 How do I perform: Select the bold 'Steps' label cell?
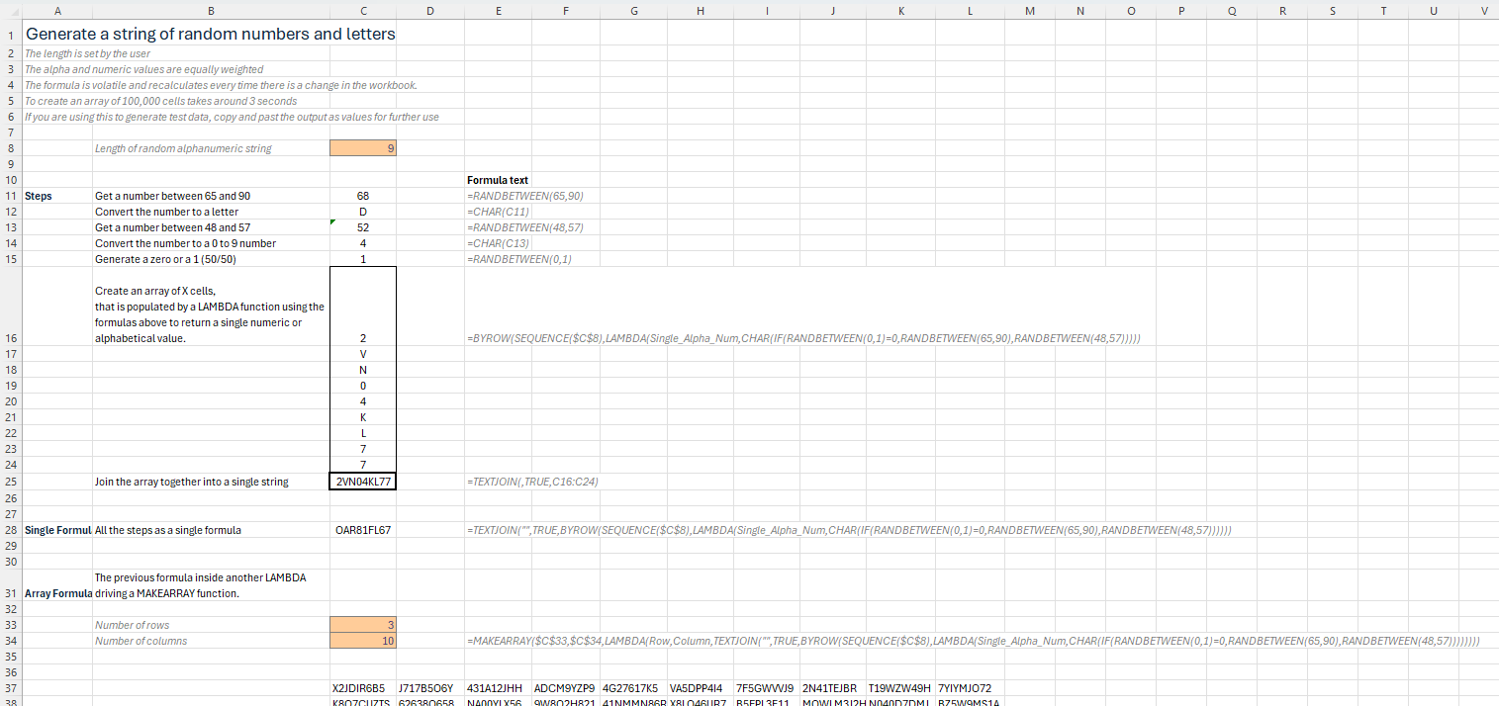pos(39,196)
